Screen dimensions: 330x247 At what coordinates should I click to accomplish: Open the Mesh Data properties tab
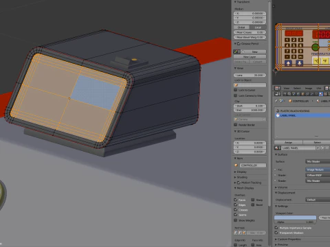(x=316, y=94)
